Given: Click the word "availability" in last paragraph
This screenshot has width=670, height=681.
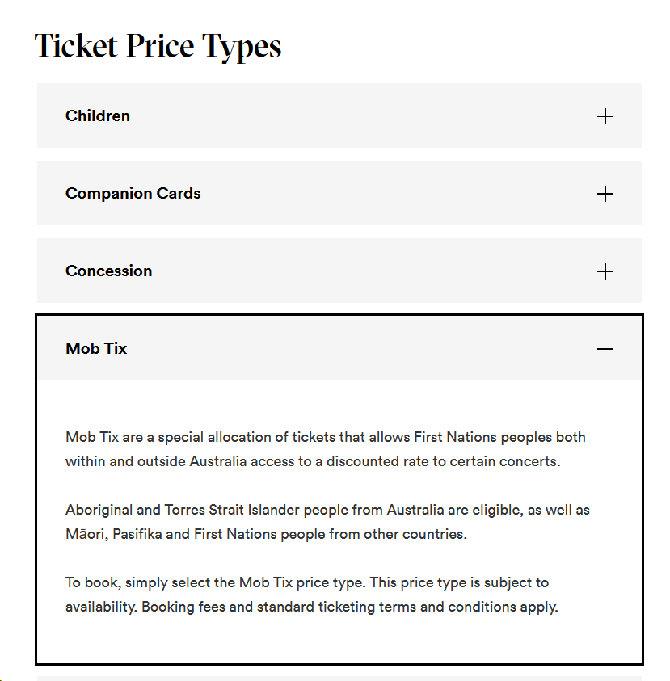Looking at the screenshot, I should click(x=101, y=607).
